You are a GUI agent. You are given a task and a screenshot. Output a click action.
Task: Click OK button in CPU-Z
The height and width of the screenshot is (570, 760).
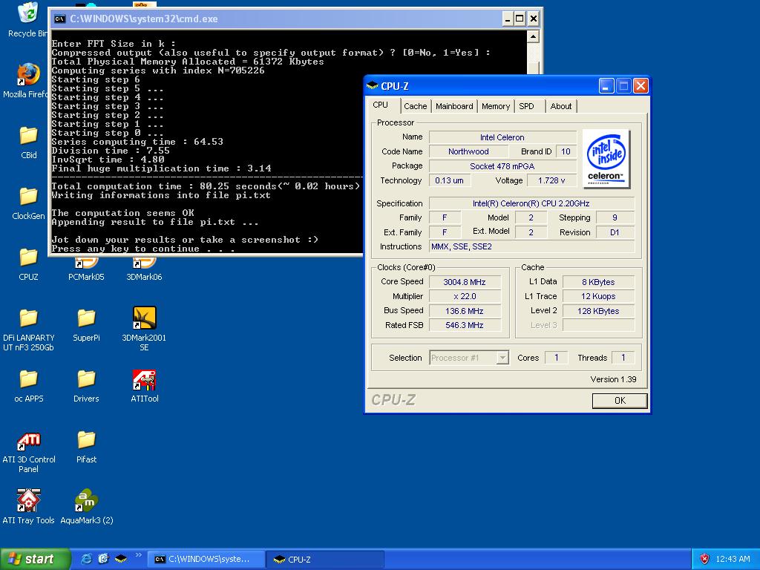pos(620,400)
